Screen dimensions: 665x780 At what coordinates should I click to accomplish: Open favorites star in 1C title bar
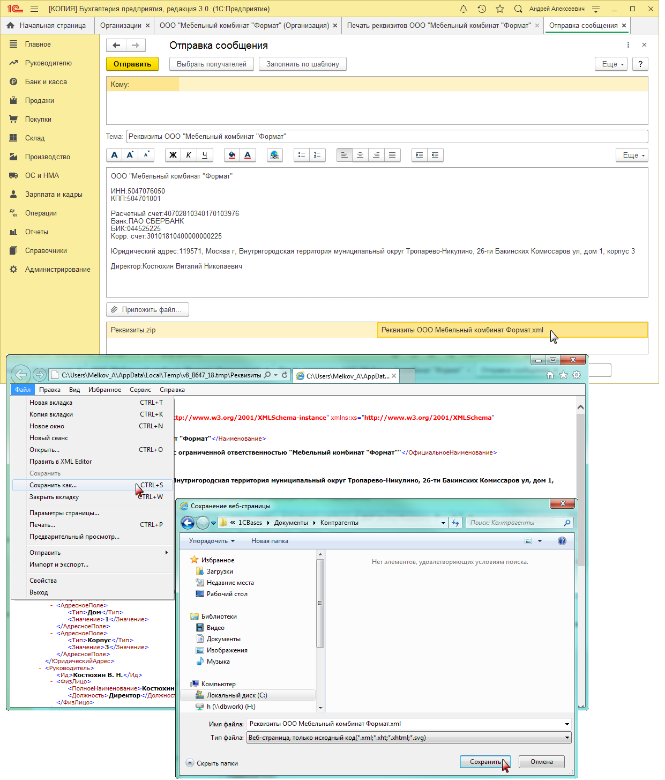500,9
